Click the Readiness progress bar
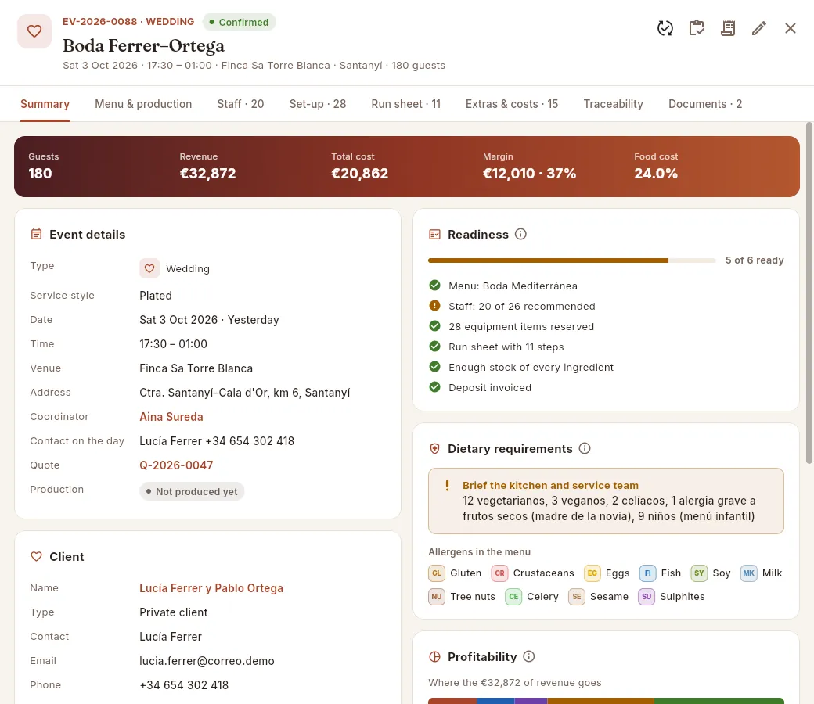 click(x=571, y=260)
